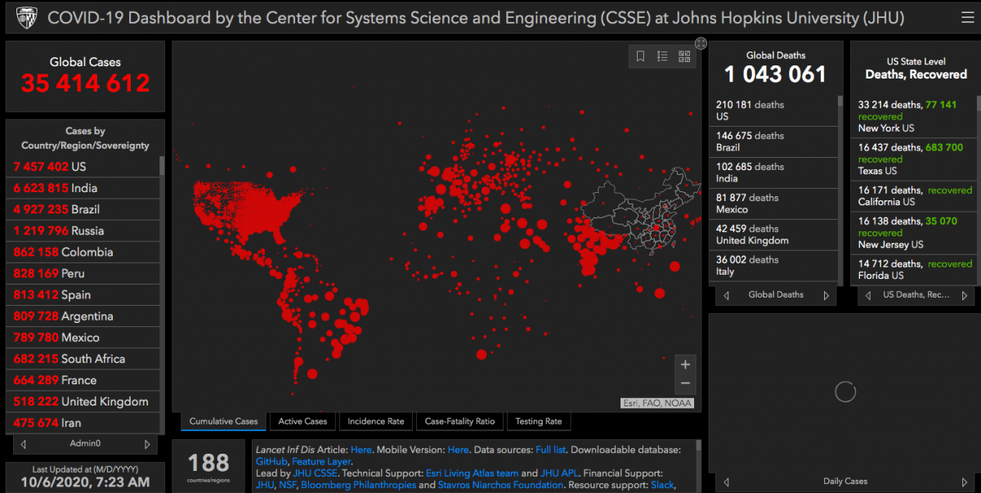Screen dimensions: 981x493
Task: Expand the map to full screen
Action: [701, 43]
